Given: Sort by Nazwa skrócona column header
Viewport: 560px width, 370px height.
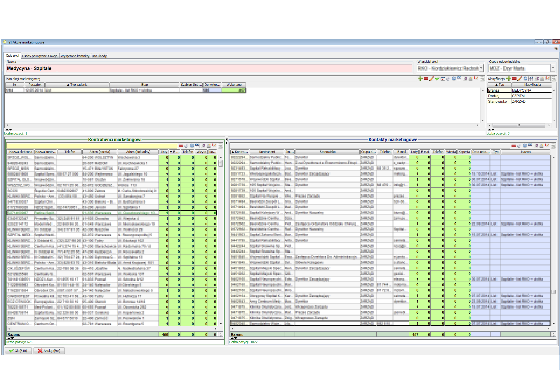Looking at the screenshot, I should [x=21, y=152].
